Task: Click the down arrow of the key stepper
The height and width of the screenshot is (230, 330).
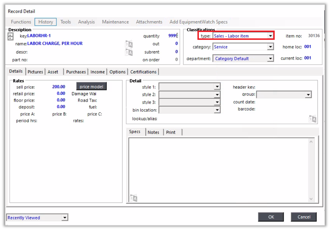Action: pyautogui.click(x=10, y=38)
